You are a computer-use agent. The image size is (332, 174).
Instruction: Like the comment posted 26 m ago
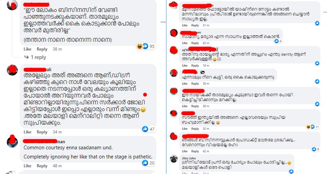[185, 106]
